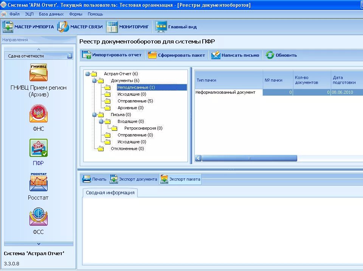Viewport: 363px width, 271px height.
Task: Click the Сформировать пакет folder icon
Action: (x=152, y=55)
